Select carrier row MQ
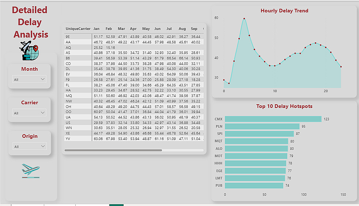Image resolution: width=359 pixels, height=206 pixels. pyautogui.click(x=134, y=96)
